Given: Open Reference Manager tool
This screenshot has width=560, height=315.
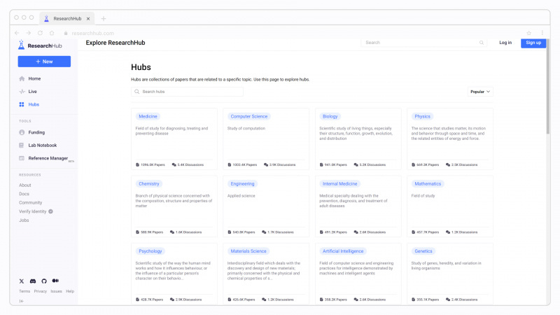Looking at the screenshot, I should pyautogui.click(x=48, y=158).
